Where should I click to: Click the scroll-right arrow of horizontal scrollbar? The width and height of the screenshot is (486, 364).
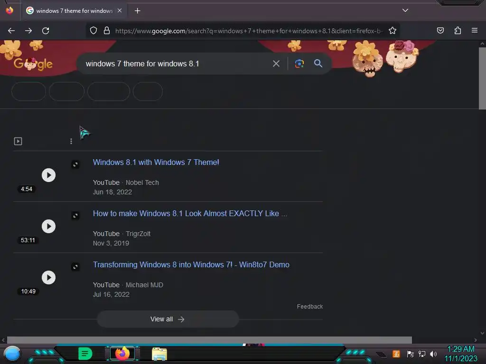(476, 340)
